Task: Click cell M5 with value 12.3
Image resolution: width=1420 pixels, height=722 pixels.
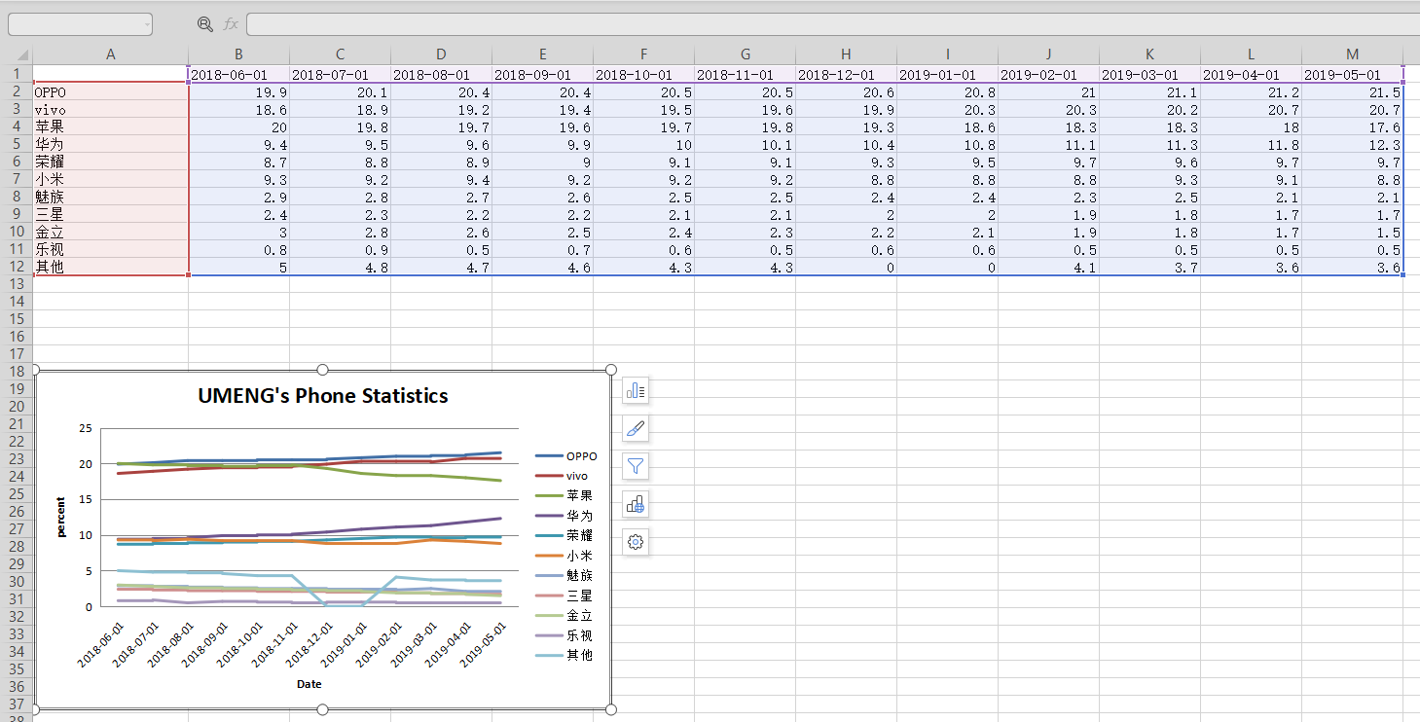Action: 1352,144
